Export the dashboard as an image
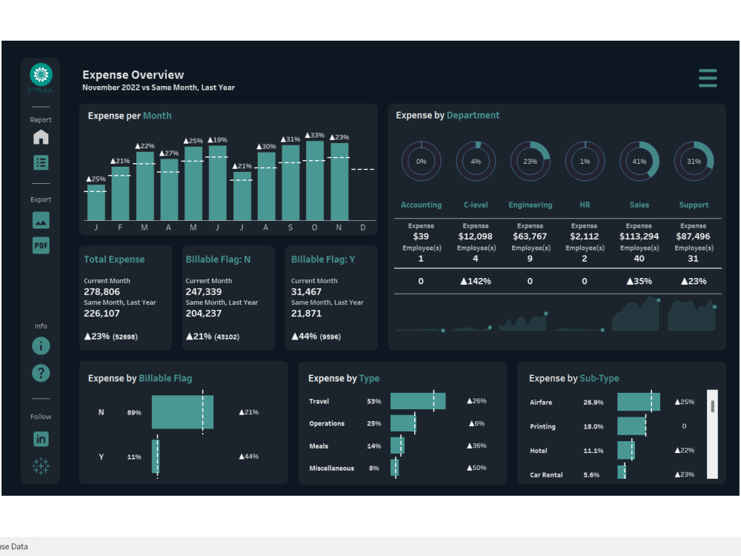Image resolution: width=741 pixels, height=556 pixels. click(41, 219)
